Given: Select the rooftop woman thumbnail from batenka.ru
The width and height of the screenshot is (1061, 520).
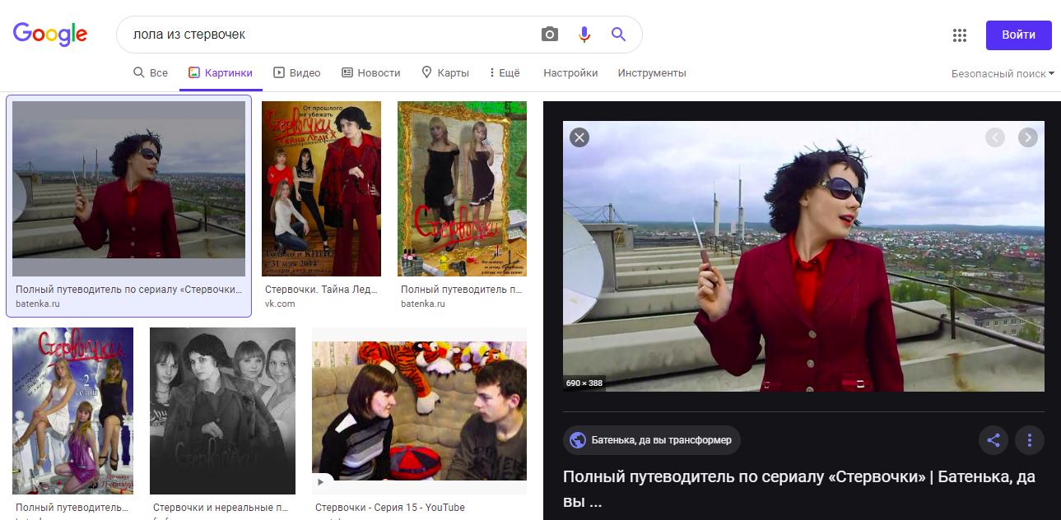Looking at the screenshot, I should click(x=128, y=188).
